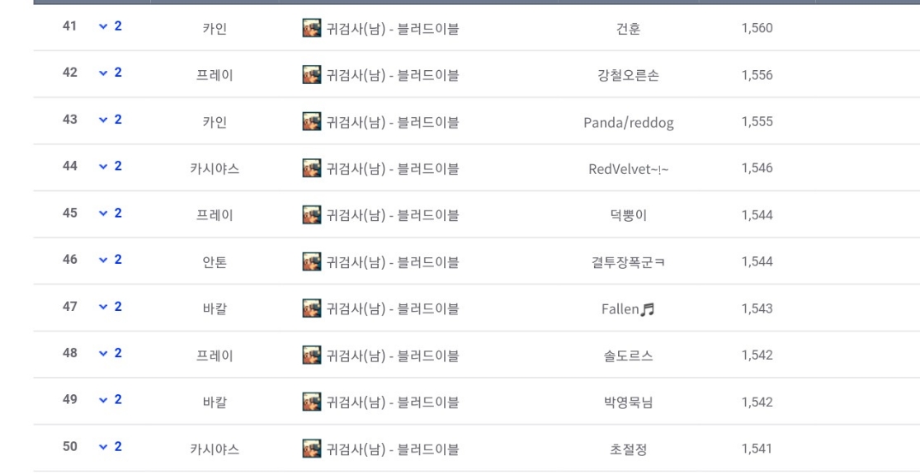The width and height of the screenshot is (920, 475).
Task: Click character icon in 결투장폭군ㅋ row
Action: point(312,261)
